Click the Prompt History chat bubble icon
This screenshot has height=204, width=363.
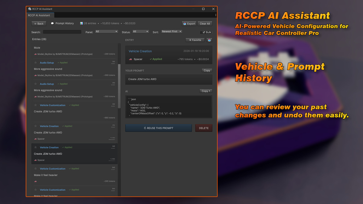click(x=52, y=23)
